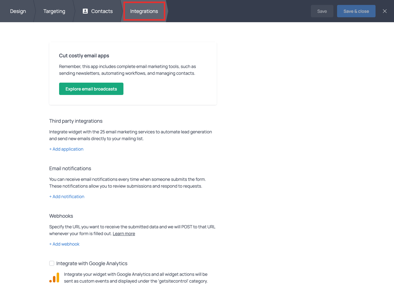Open the Design step tab
Viewport: 394px width, 296px height.
(x=18, y=11)
